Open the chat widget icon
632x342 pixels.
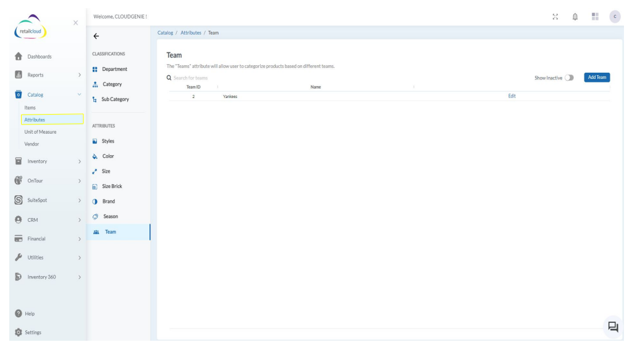[613, 327]
